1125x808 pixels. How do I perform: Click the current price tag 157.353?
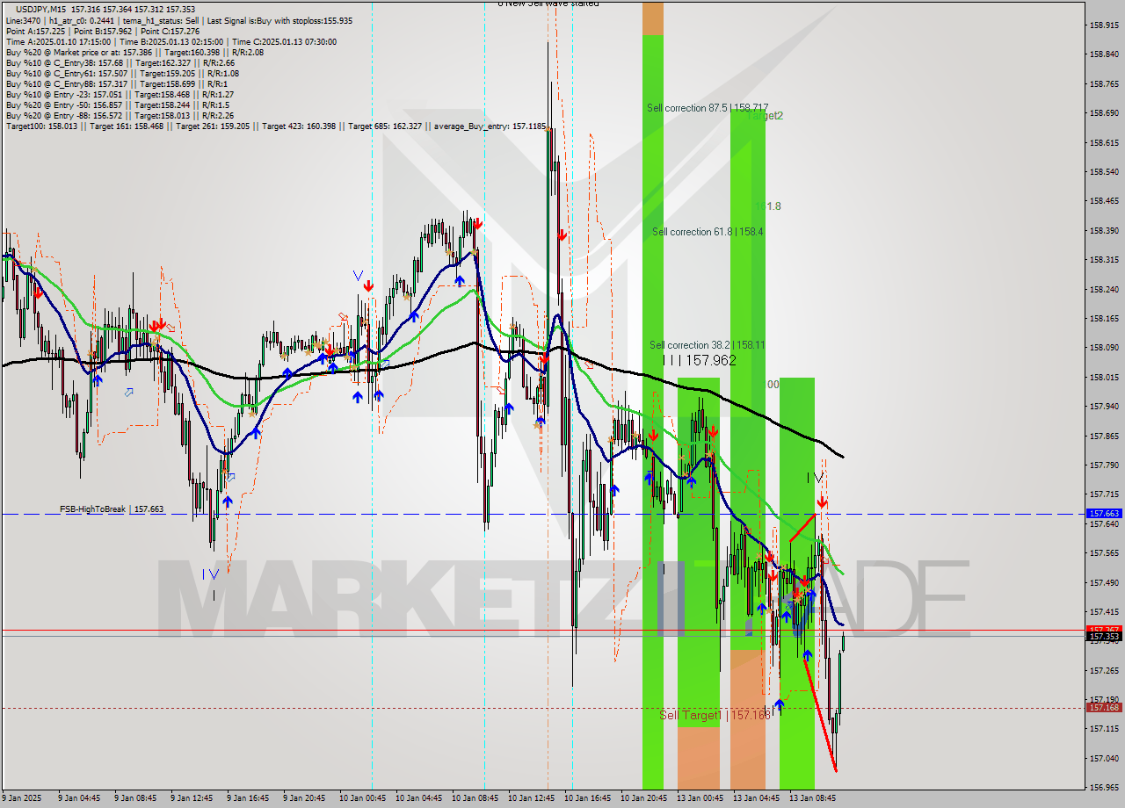pyautogui.click(x=1104, y=637)
